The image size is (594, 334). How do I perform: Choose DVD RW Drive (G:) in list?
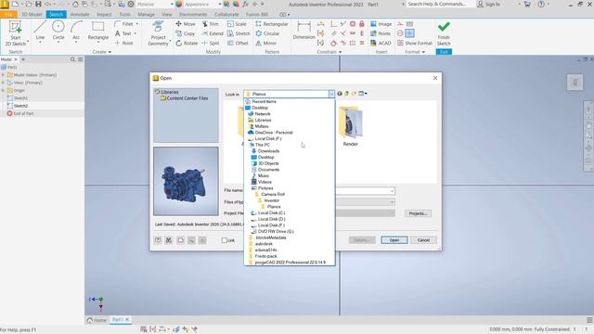272,231
